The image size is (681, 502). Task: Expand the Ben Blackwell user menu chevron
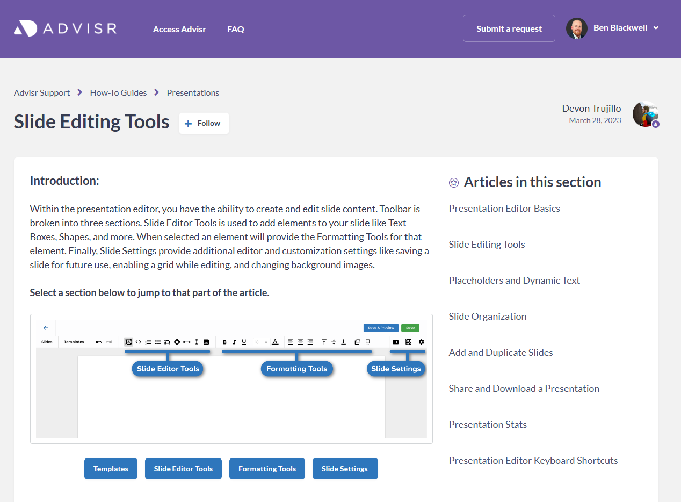pos(656,28)
